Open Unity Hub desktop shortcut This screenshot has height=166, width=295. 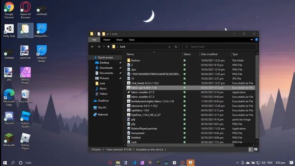coord(9,30)
